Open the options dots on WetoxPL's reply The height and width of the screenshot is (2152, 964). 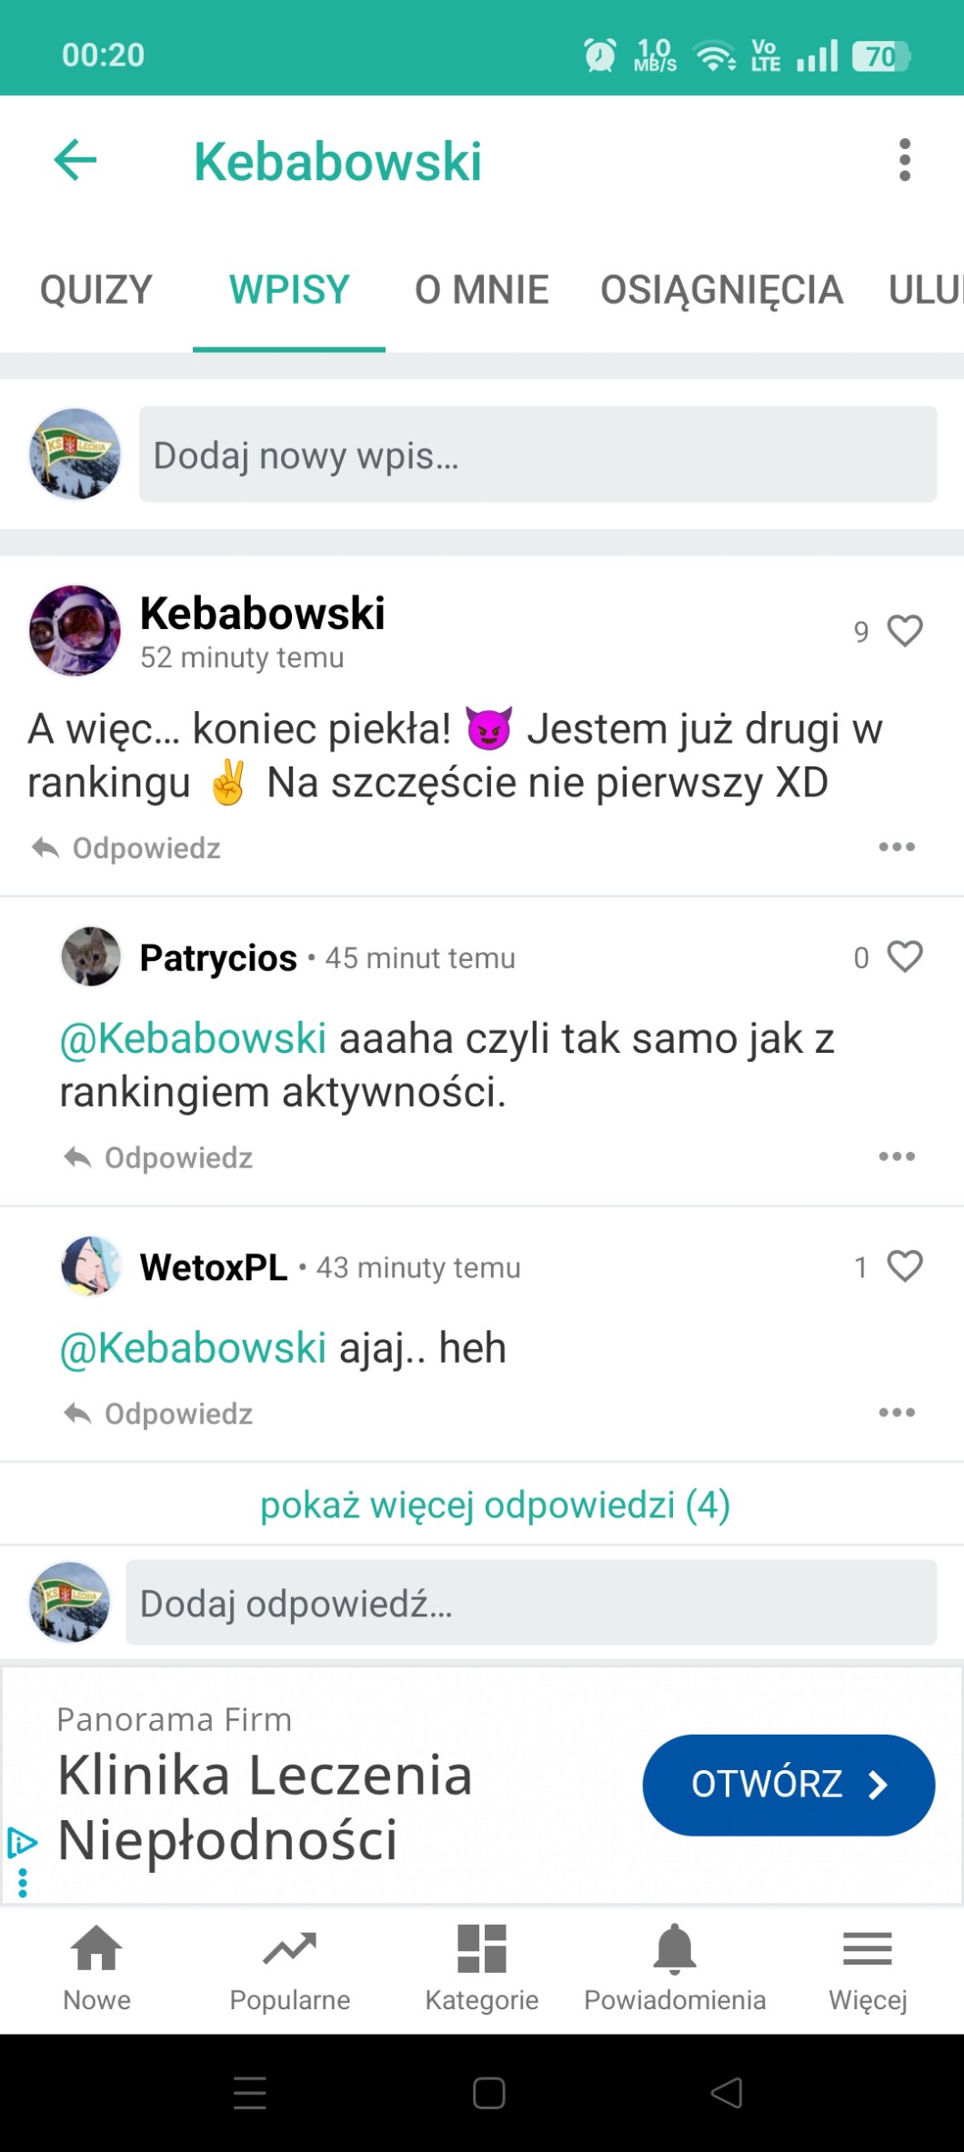pos(897,1413)
